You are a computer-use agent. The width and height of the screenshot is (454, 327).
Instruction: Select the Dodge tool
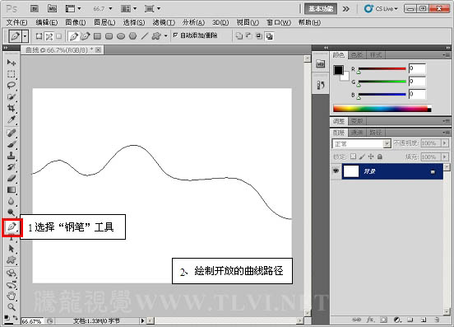point(12,213)
